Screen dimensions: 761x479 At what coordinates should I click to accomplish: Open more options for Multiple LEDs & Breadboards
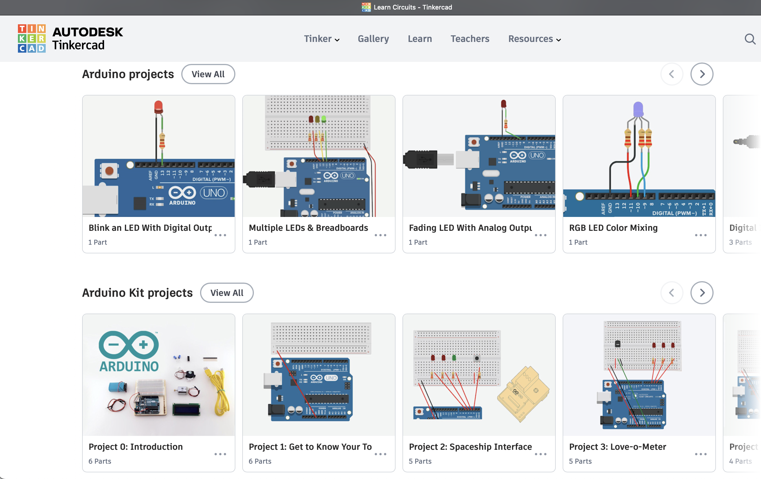(381, 235)
